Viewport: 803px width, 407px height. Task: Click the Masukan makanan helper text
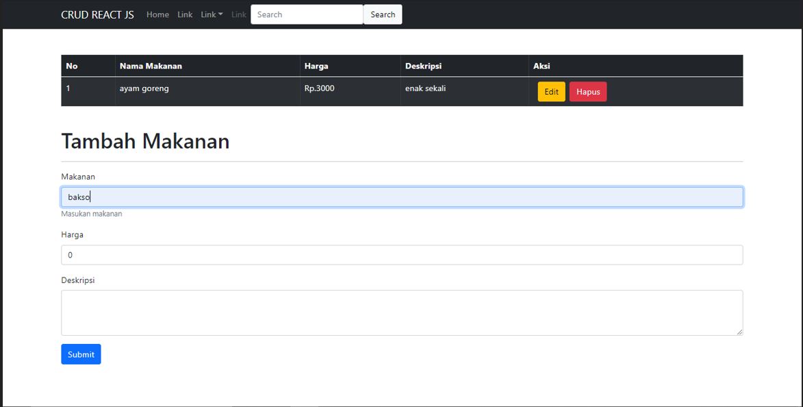click(x=92, y=214)
